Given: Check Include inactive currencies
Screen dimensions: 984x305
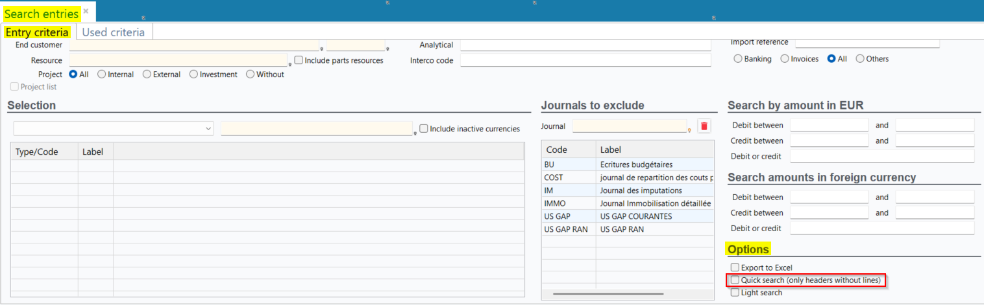Looking at the screenshot, I should point(424,129).
